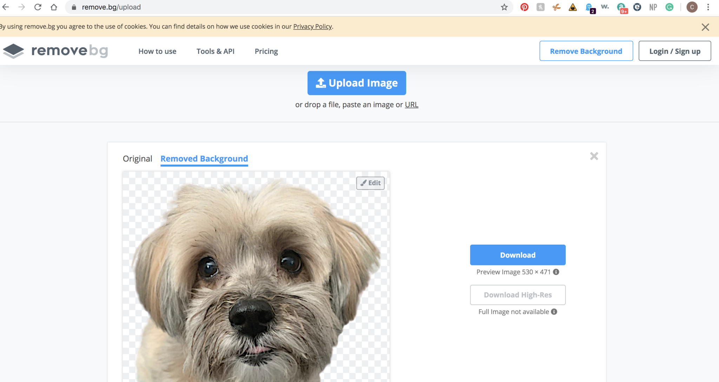Click info icon next to Full Image not available
Image resolution: width=719 pixels, height=382 pixels.
click(x=554, y=311)
